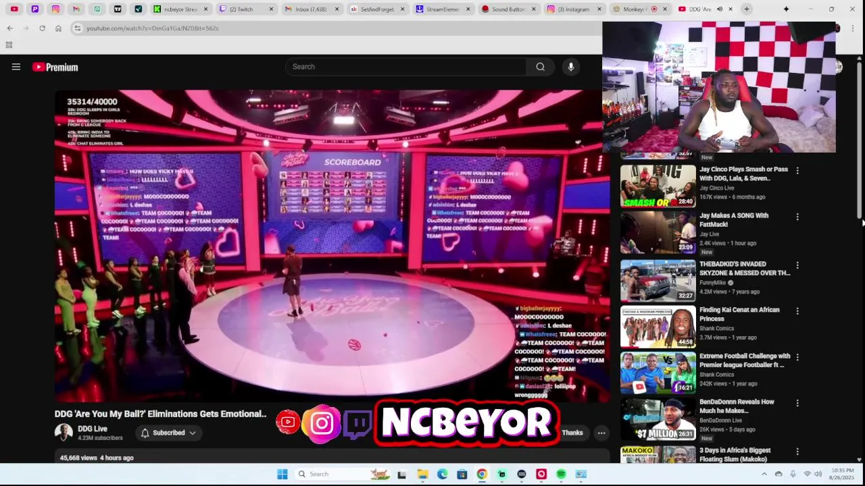
Task: Show hidden system tray icons chevron
Action: 764,474
